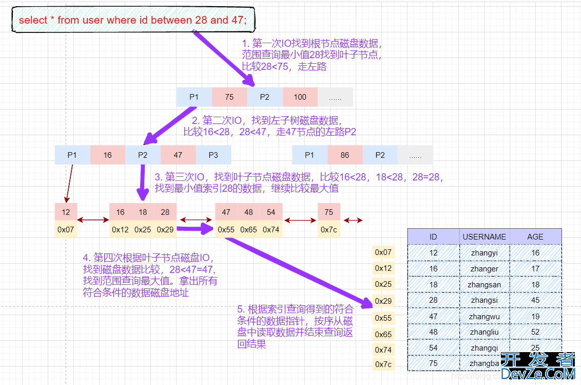Select leaf key '54' above address 0x74

(271, 212)
